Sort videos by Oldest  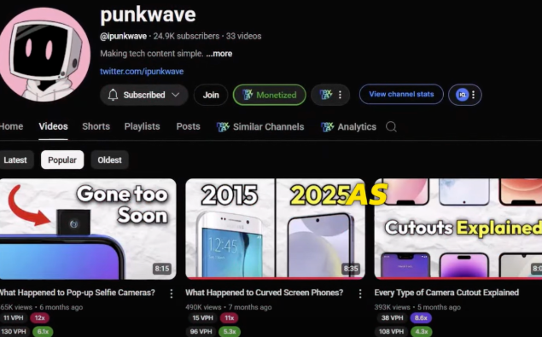[109, 160]
